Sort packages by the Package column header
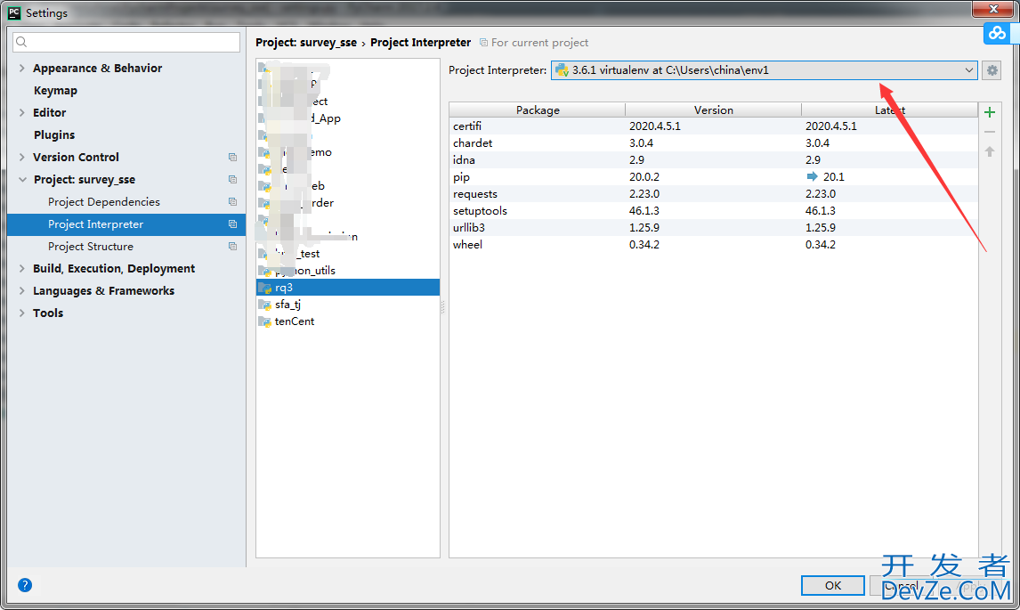 [x=538, y=110]
